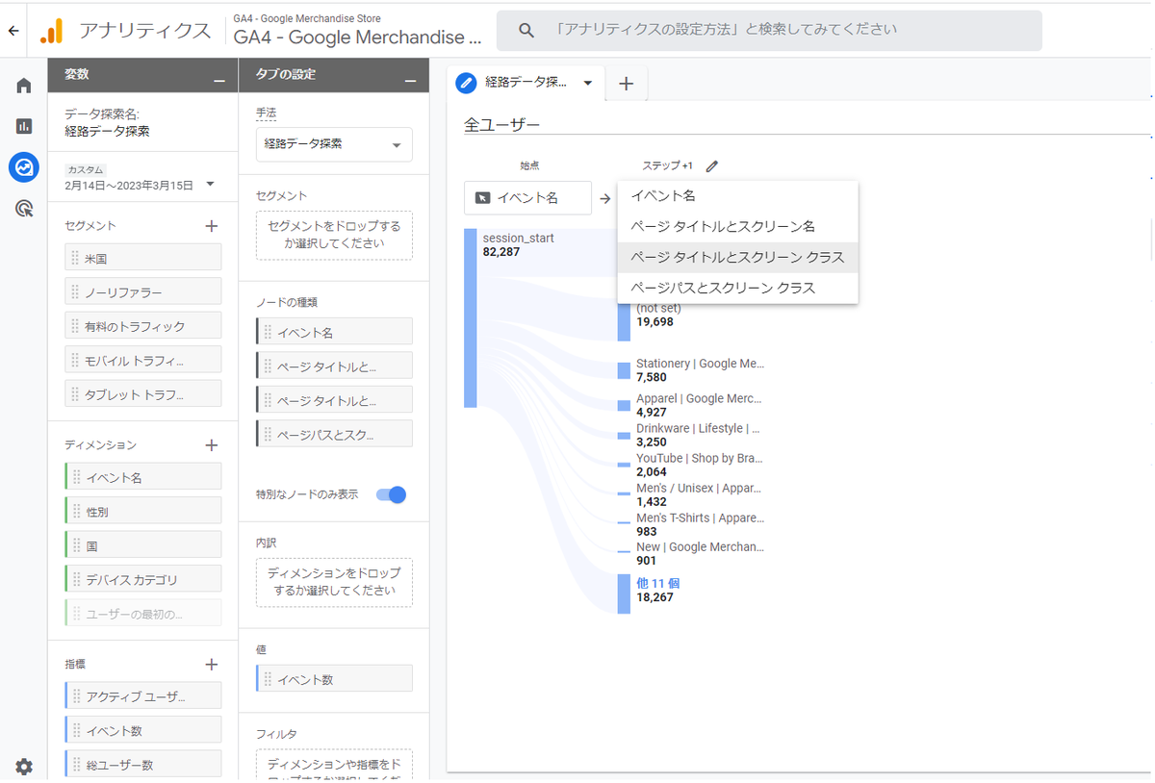
Task: Select the Explore icon in left navigation
Action: (24, 167)
